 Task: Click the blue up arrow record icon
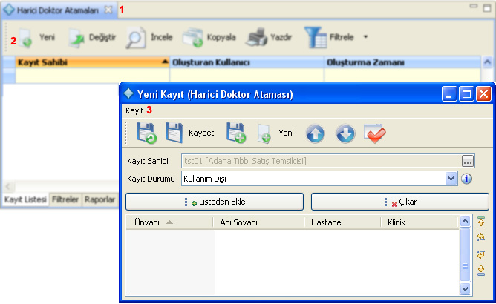(x=316, y=133)
